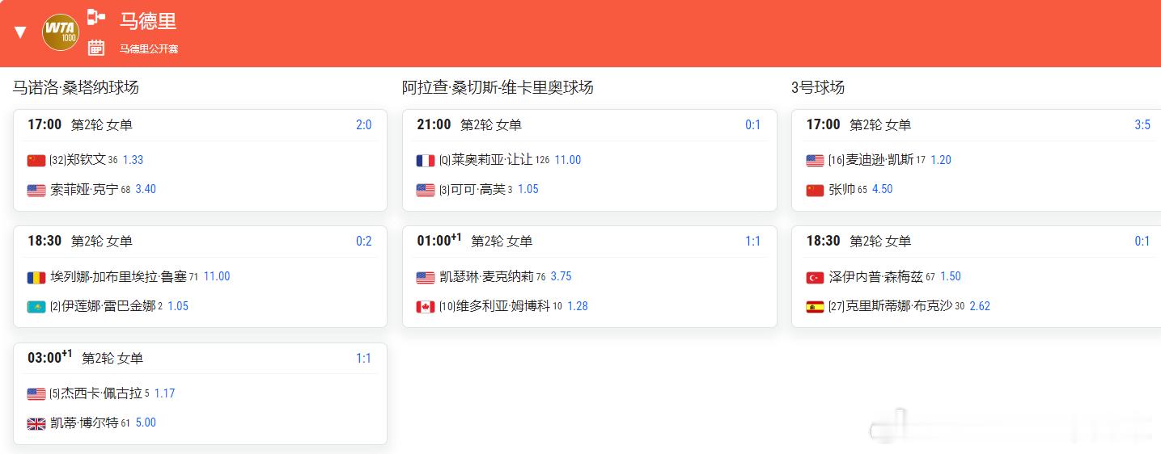Click US flag beside 麦迪逊·凯斯
This screenshot has height=454, width=1161.
[816, 161]
